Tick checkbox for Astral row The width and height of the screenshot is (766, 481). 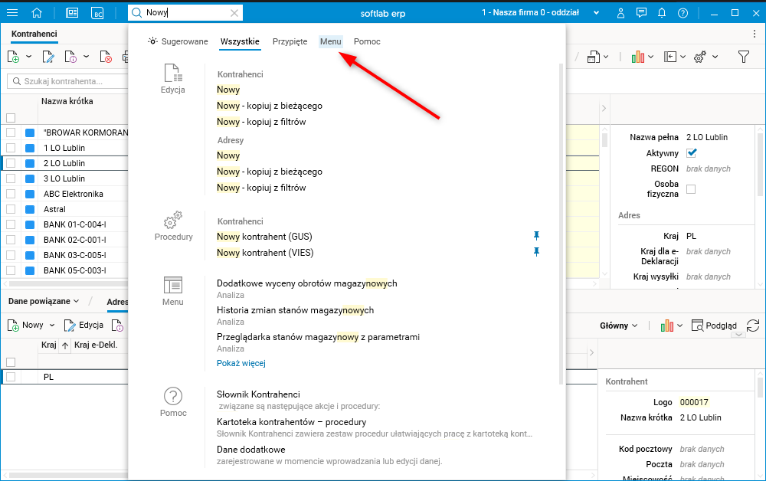(11, 209)
